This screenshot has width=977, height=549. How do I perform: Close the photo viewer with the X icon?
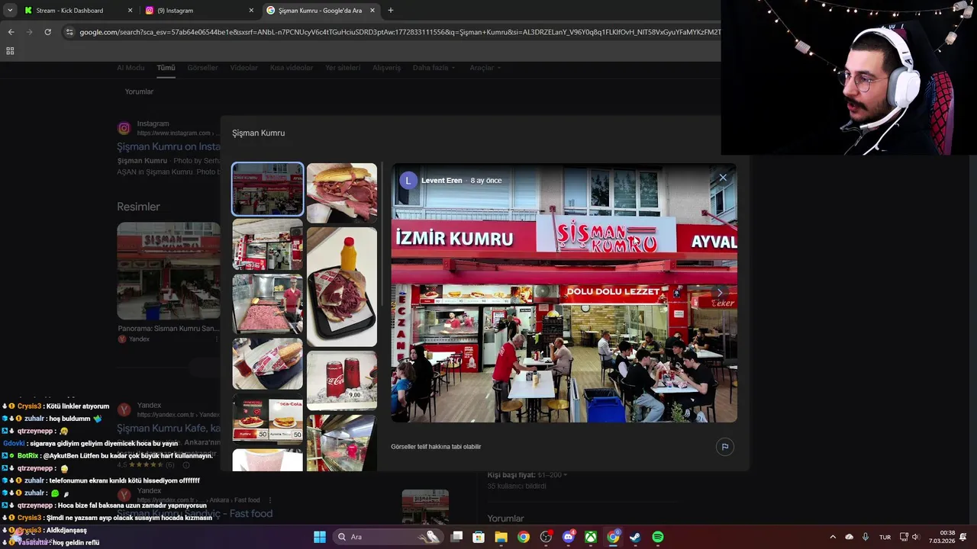pos(723,178)
